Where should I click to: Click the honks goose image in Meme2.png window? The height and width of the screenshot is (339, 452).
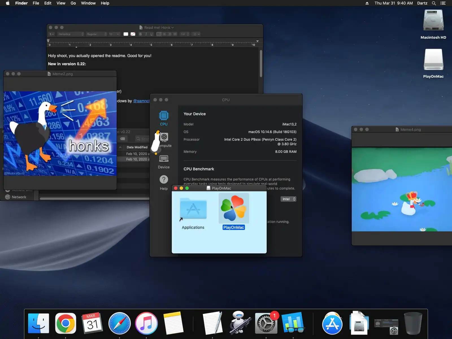[x=60, y=133]
